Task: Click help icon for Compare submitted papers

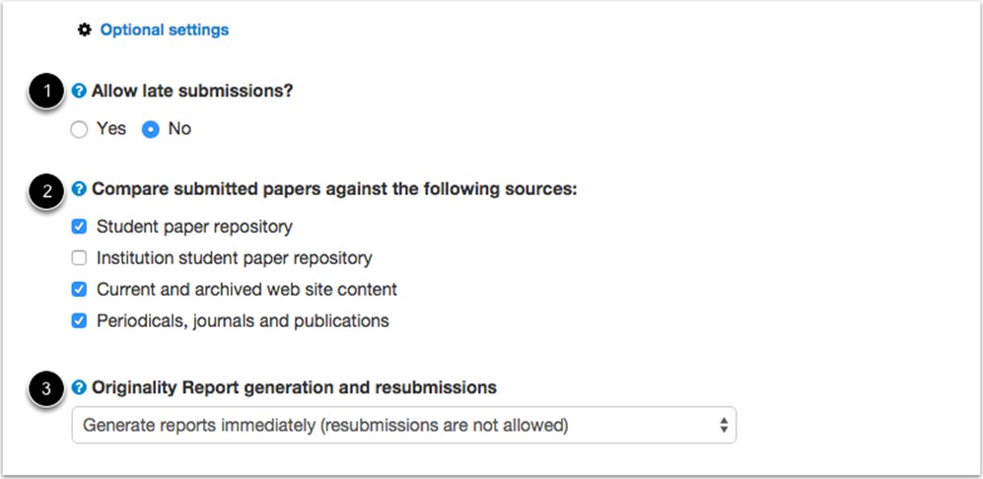Action: [79, 188]
